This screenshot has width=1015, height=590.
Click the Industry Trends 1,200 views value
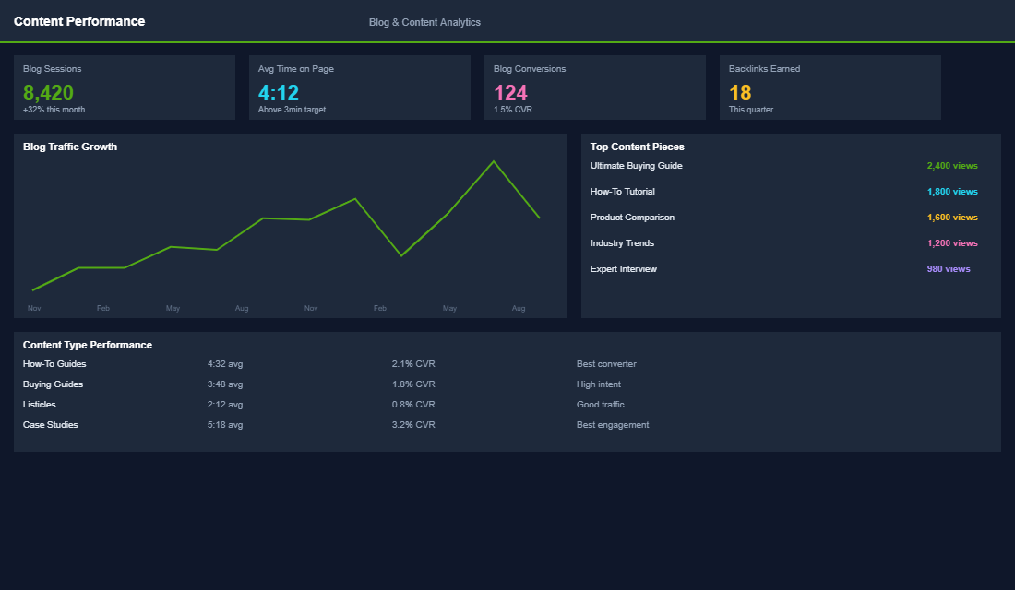pyautogui.click(x=953, y=242)
